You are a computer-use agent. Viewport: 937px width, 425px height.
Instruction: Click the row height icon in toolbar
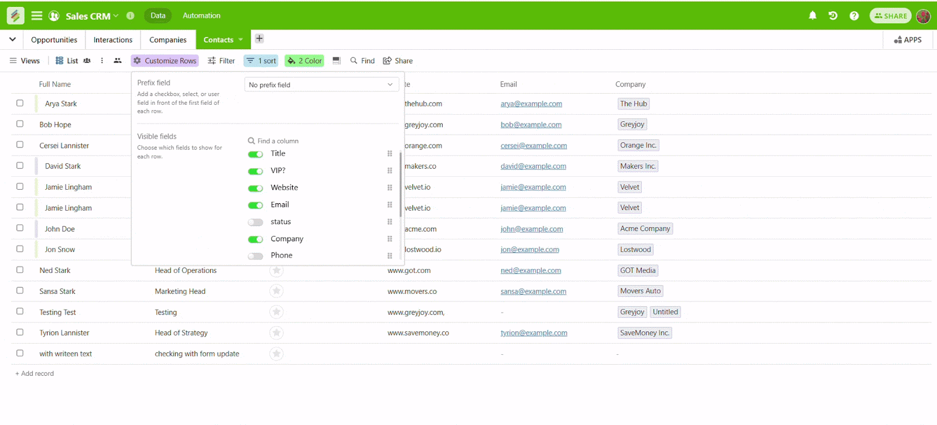[336, 61]
